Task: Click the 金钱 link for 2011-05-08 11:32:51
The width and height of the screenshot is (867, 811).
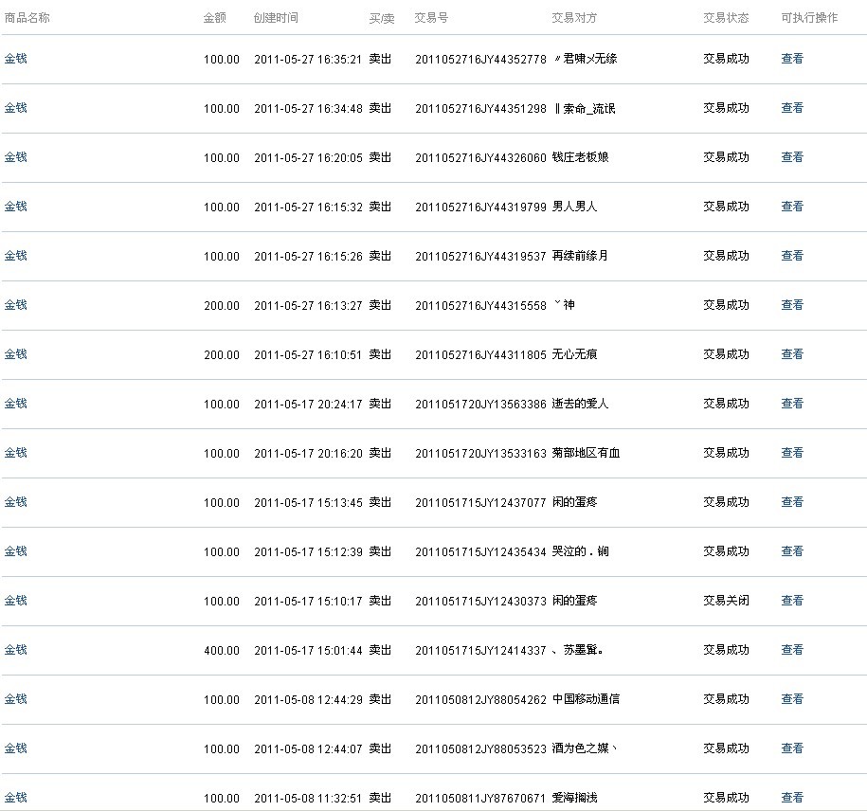Action: [16, 798]
